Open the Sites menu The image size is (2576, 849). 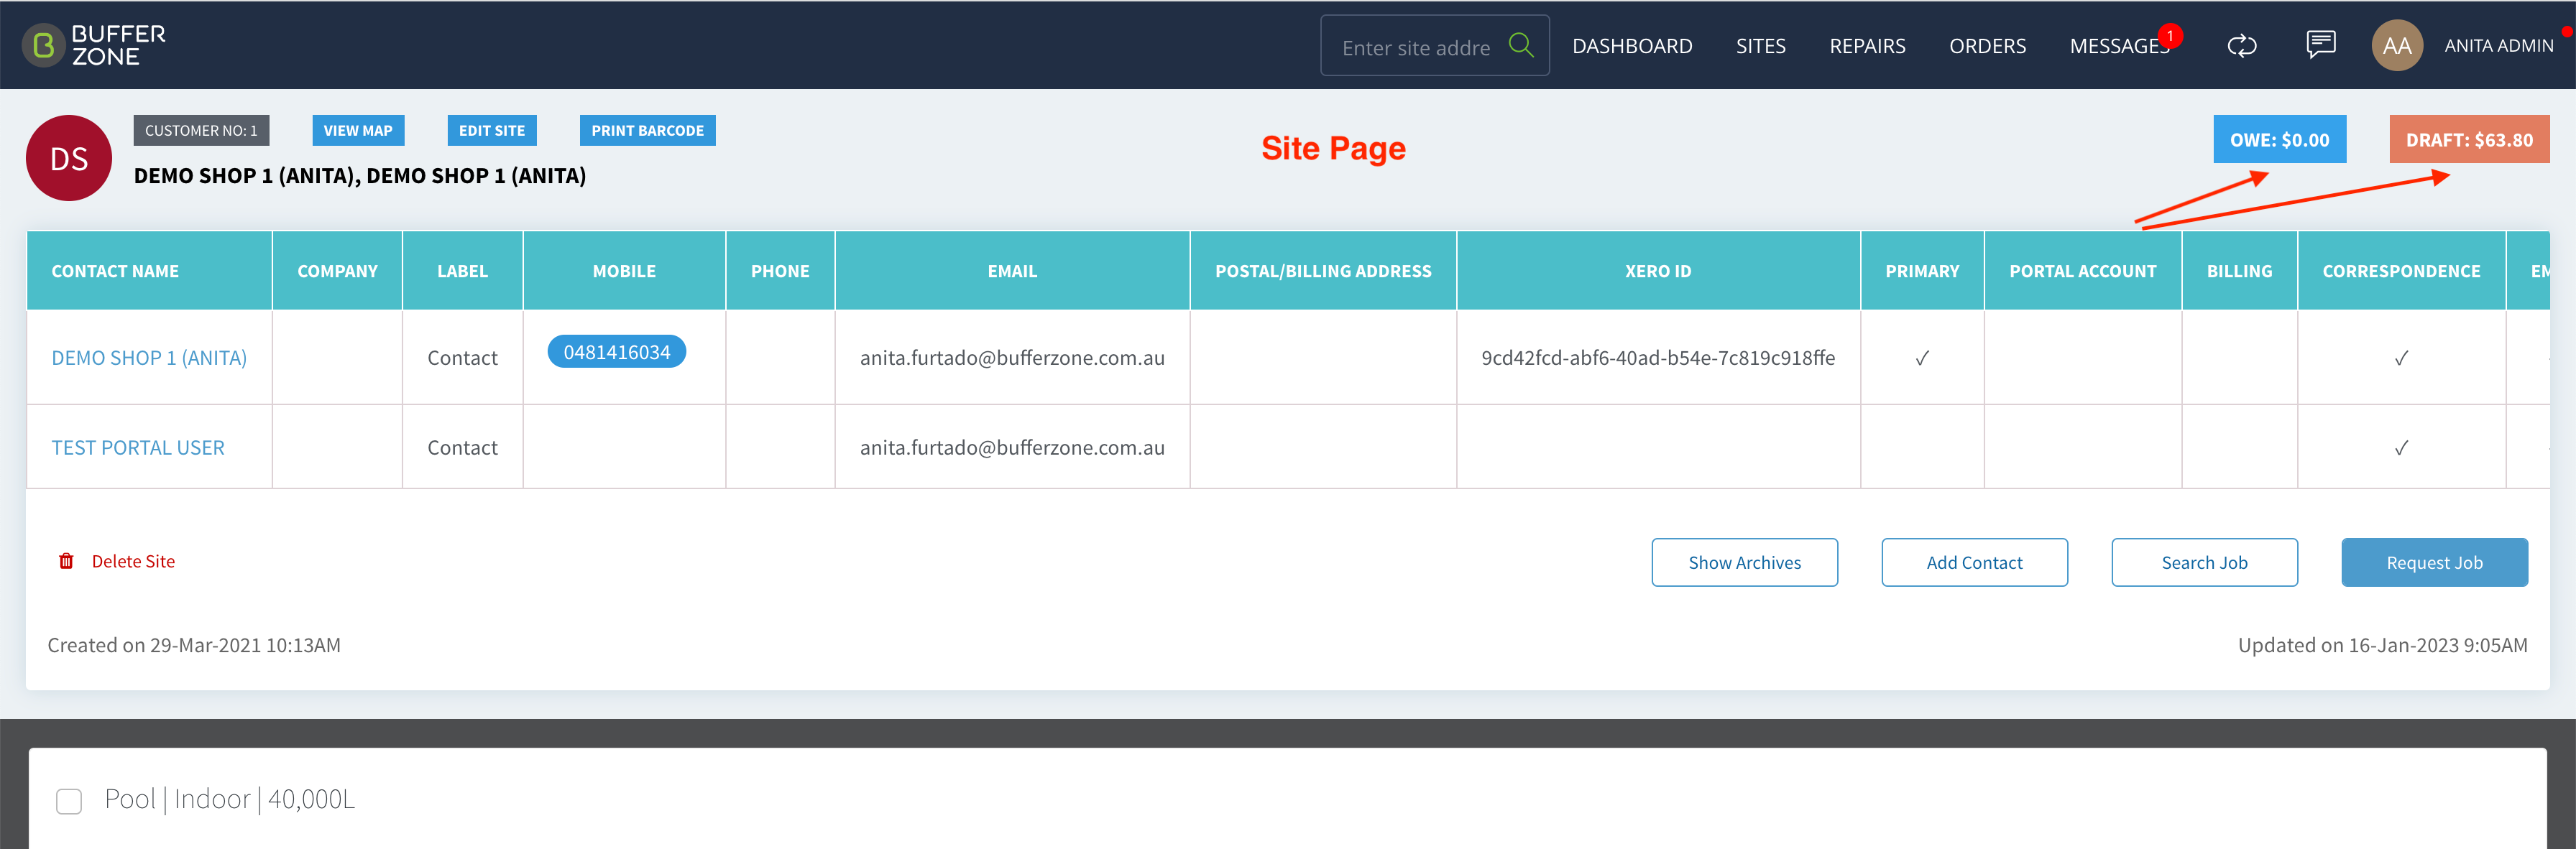click(1760, 46)
